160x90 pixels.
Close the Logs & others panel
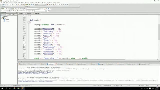[159, 62]
